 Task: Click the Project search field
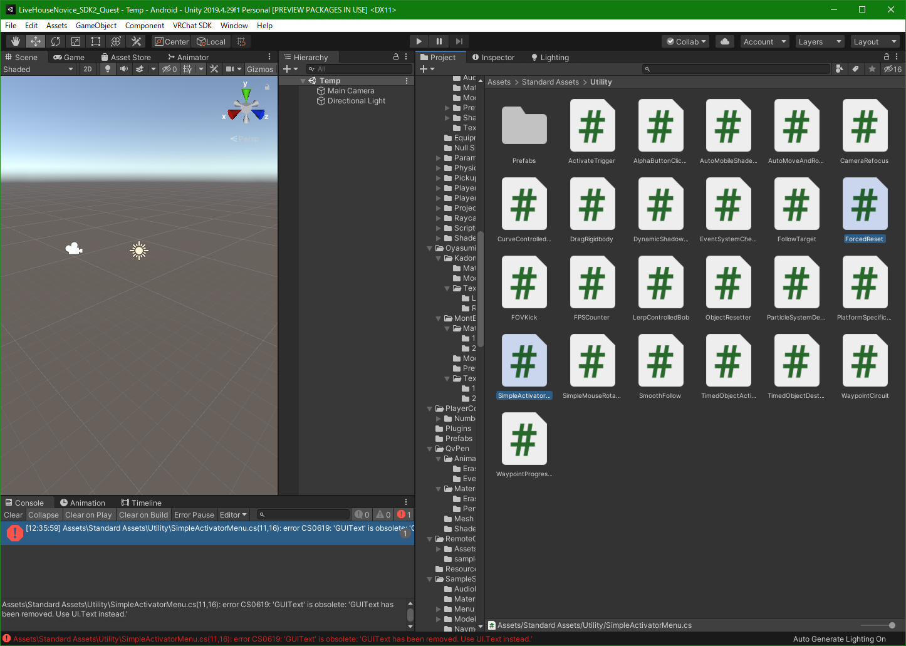click(x=736, y=69)
